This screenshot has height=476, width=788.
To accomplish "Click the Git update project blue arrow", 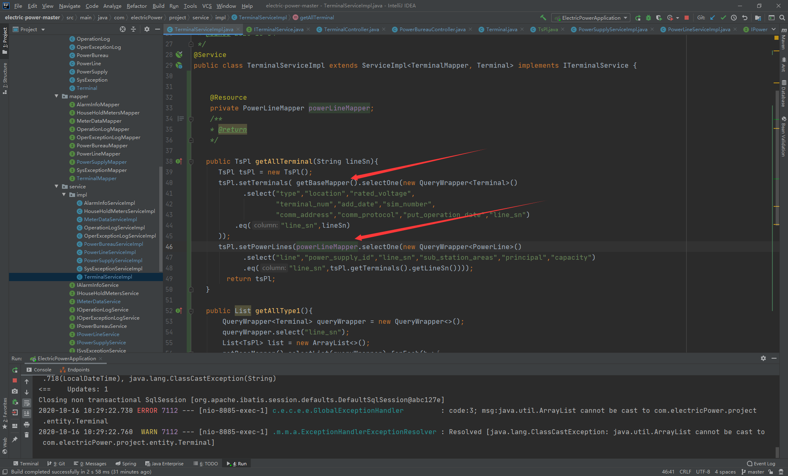I will click(x=712, y=18).
